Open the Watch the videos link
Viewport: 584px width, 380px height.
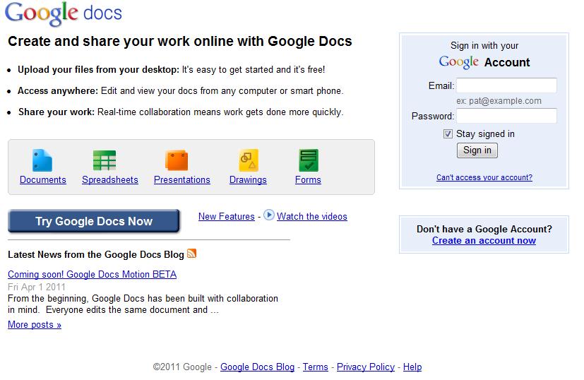[311, 216]
